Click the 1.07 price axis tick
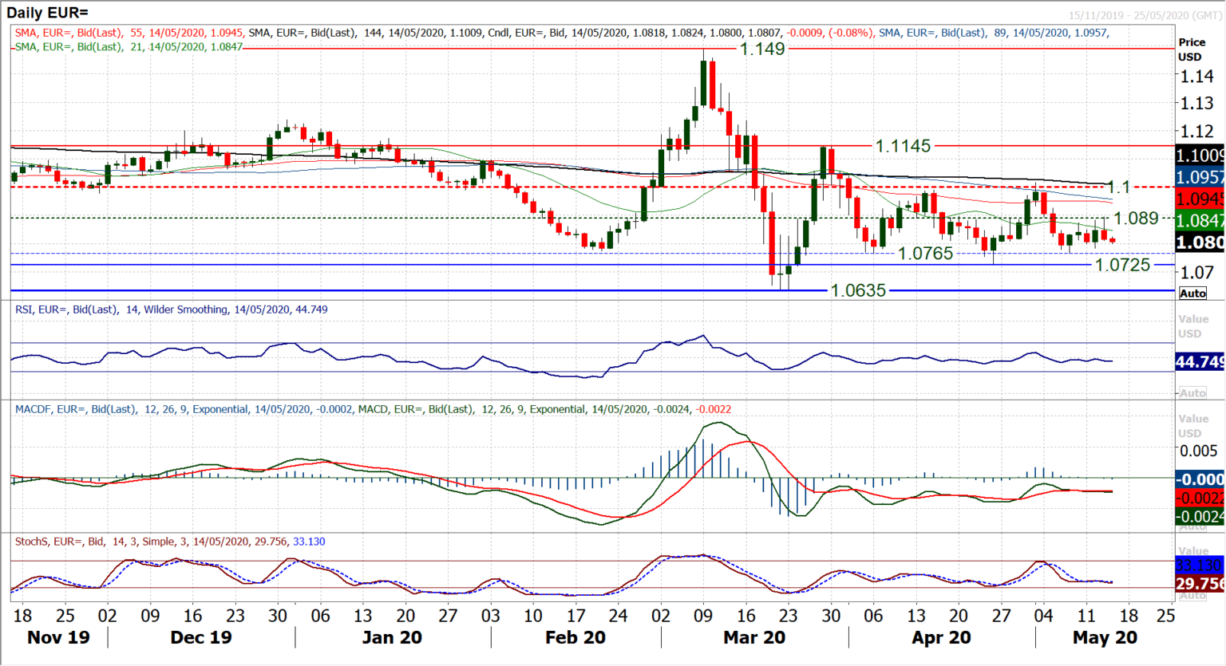The image size is (1226, 666). (1197, 273)
